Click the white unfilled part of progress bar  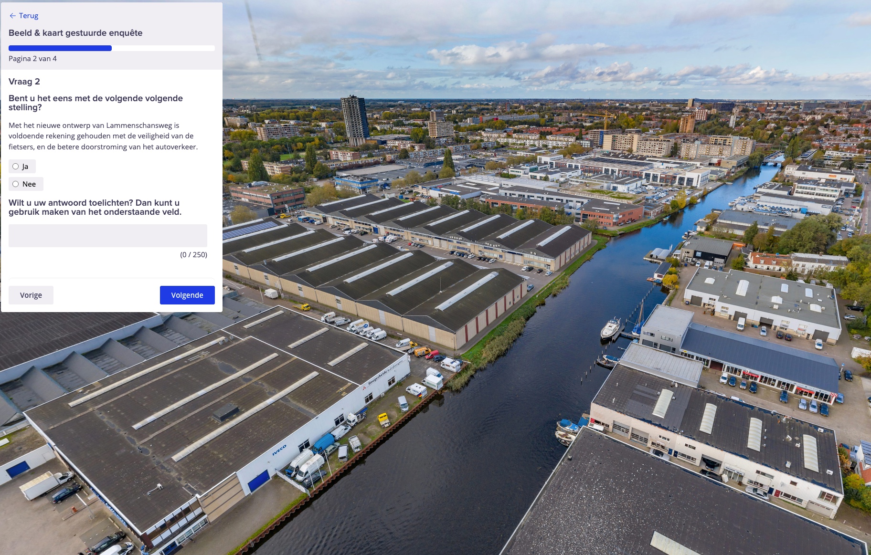click(163, 48)
